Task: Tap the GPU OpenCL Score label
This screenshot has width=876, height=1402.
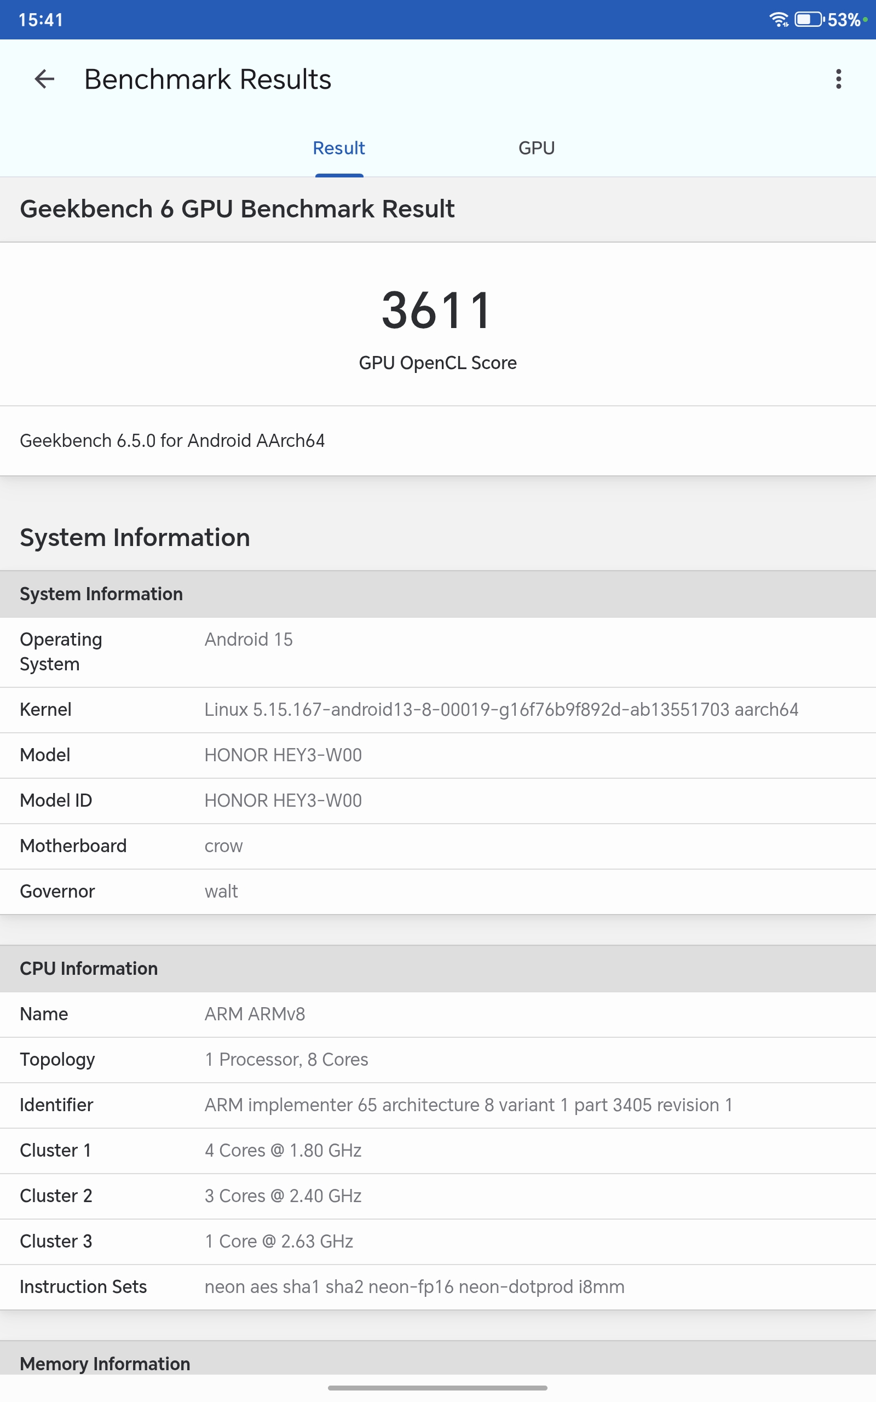Action: pos(437,363)
